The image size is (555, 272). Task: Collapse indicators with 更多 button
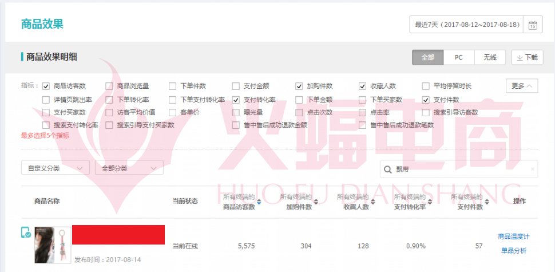click(x=521, y=86)
